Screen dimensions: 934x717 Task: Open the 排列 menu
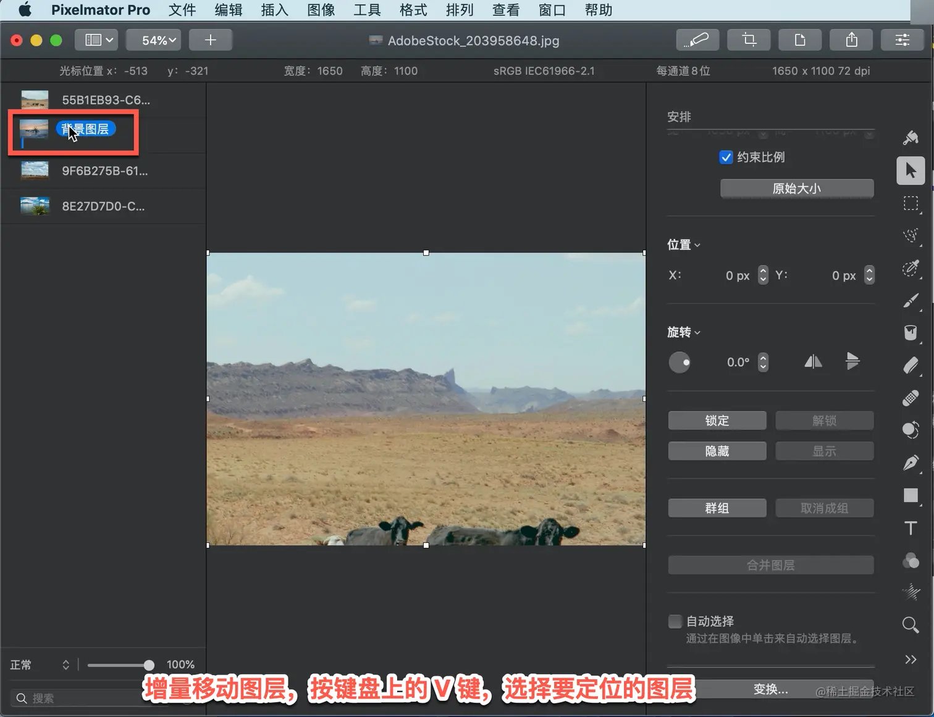(460, 10)
